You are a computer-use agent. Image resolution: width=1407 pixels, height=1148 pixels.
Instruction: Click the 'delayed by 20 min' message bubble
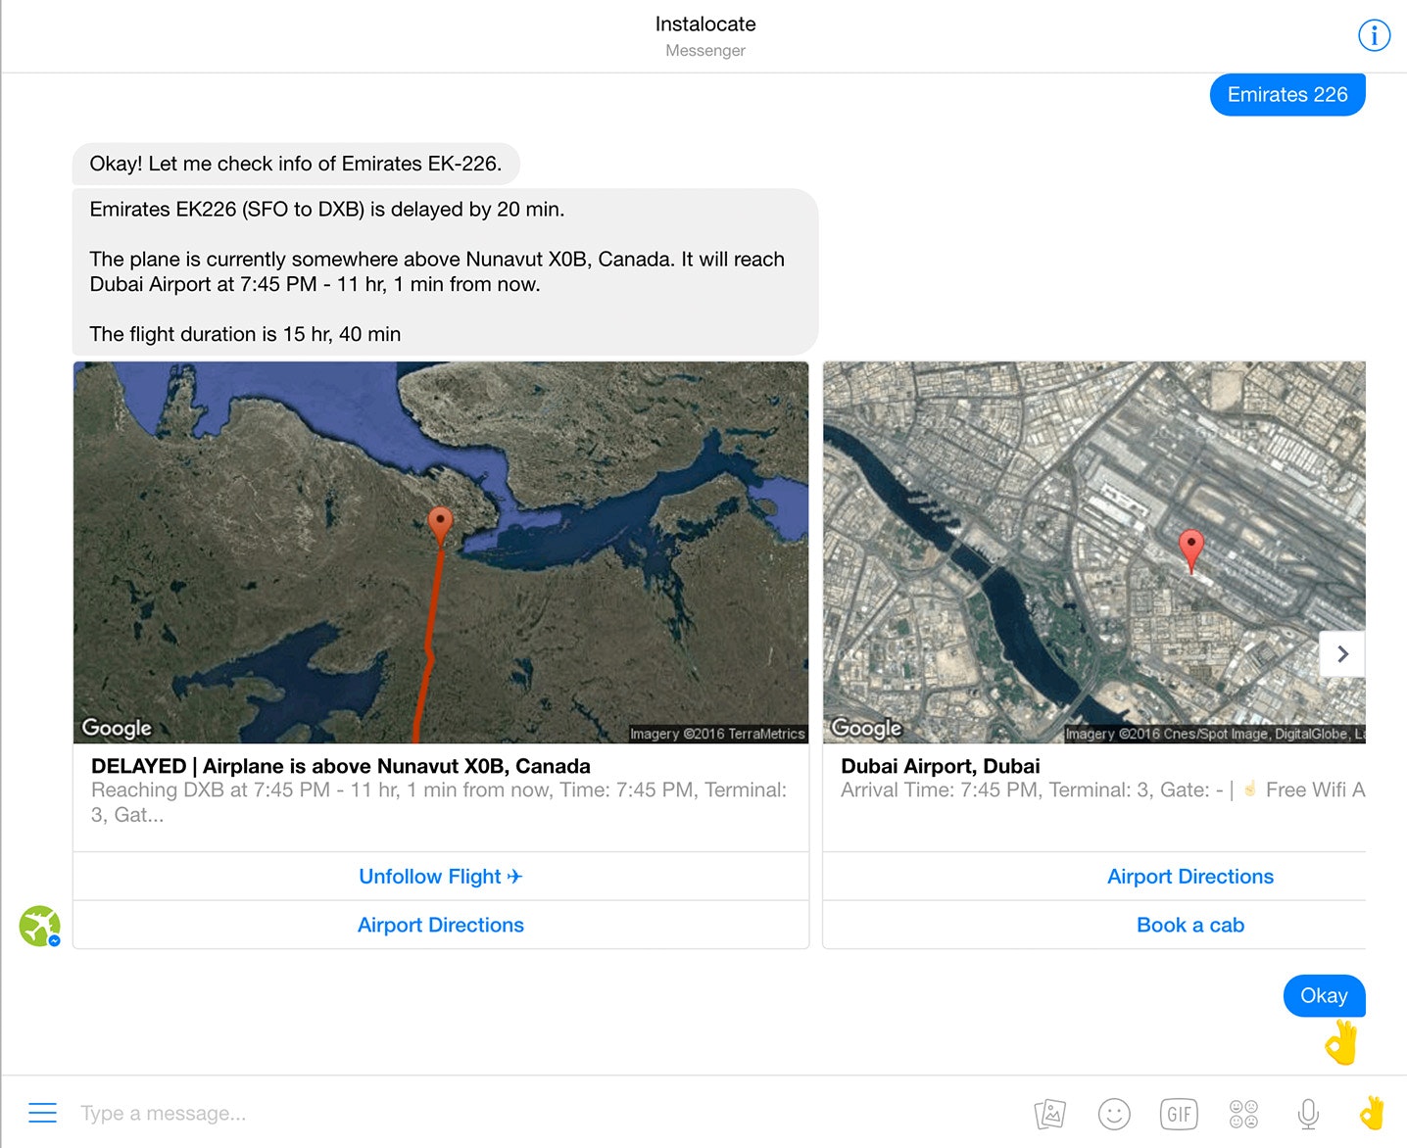(x=445, y=271)
